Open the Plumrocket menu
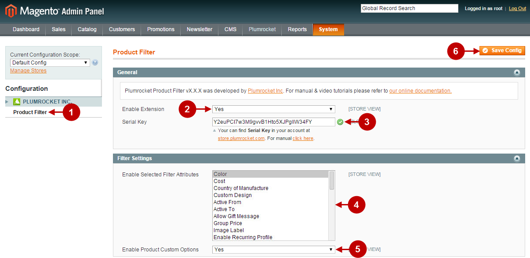Screen dimensions: 530x258 (x=262, y=29)
